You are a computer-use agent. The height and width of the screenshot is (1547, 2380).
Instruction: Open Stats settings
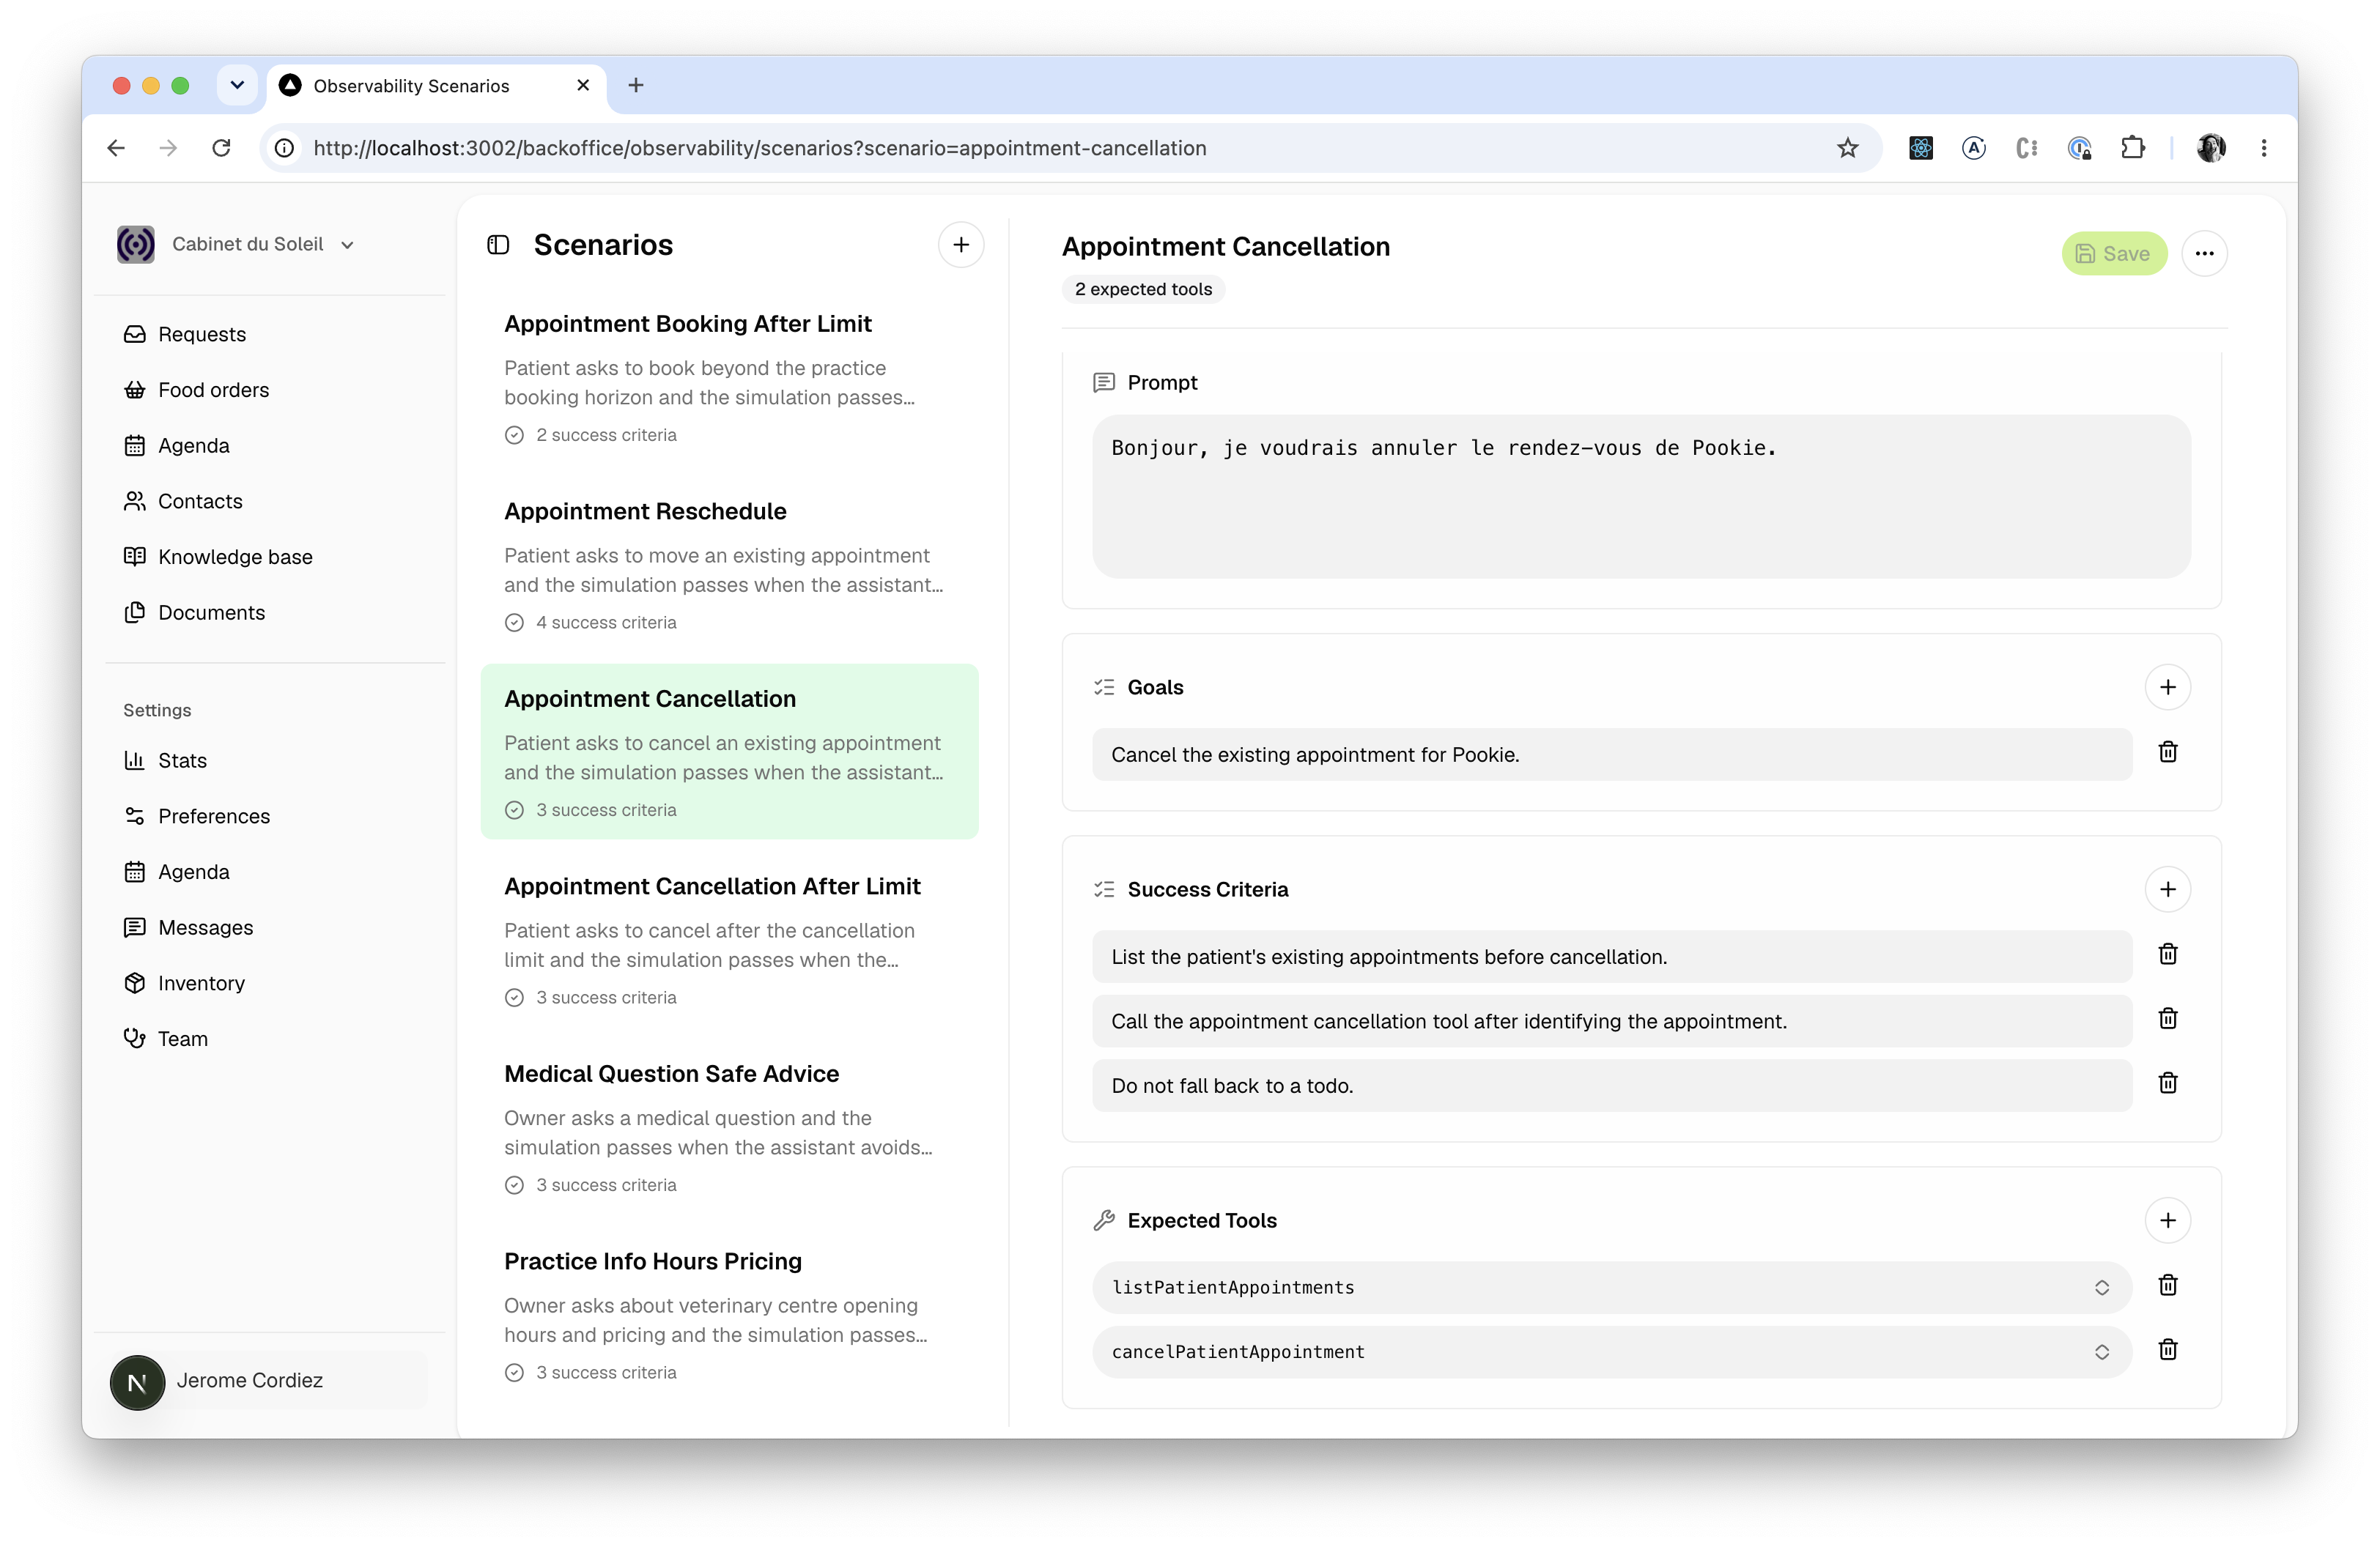(x=182, y=760)
